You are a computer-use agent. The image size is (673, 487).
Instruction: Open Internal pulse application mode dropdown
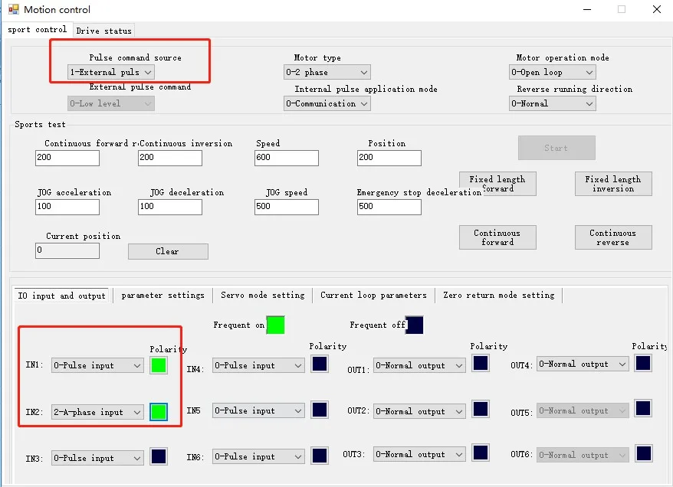(327, 103)
